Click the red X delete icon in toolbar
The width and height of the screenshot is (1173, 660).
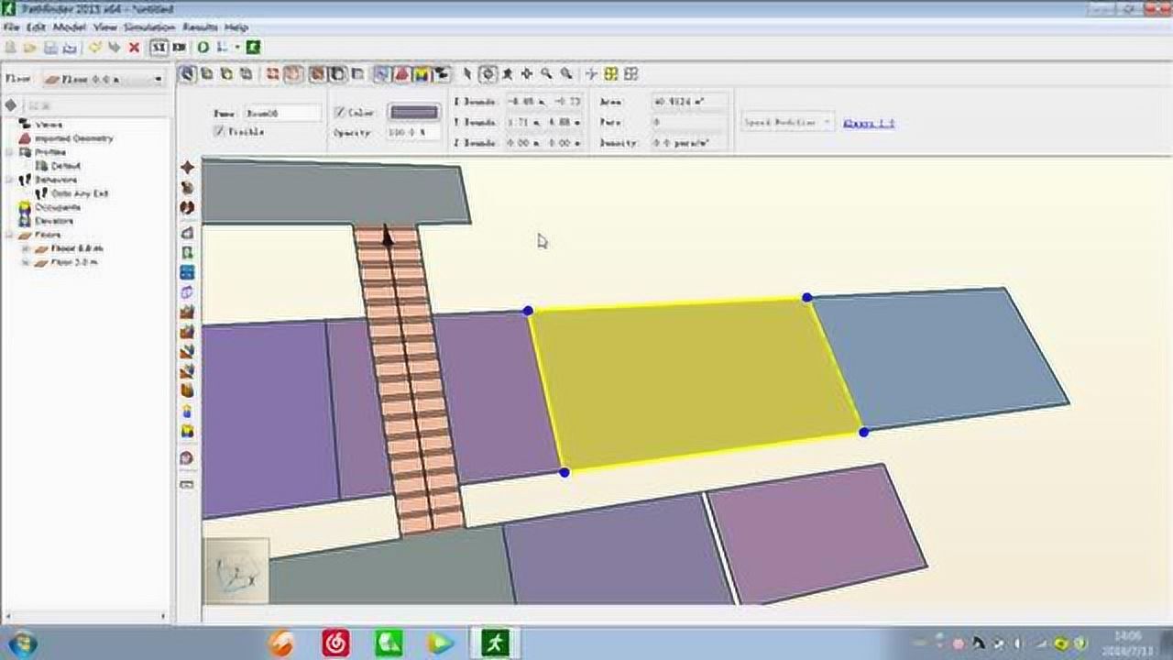click(134, 48)
